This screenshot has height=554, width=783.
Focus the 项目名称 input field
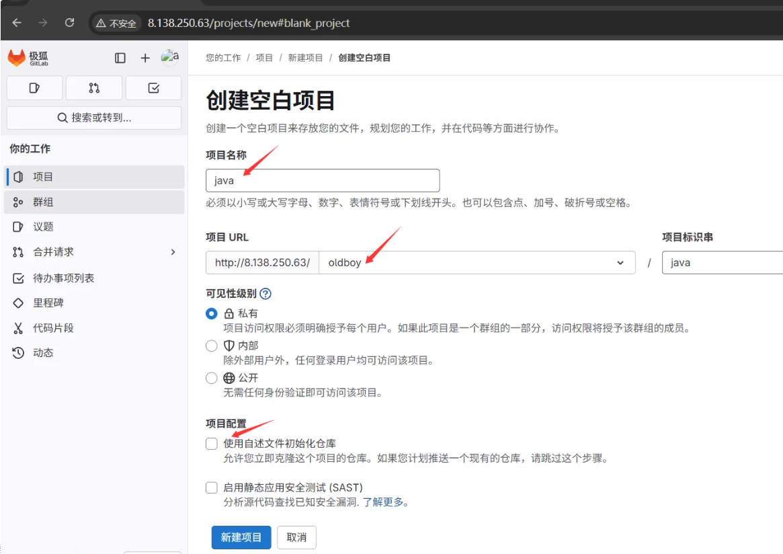(x=323, y=180)
